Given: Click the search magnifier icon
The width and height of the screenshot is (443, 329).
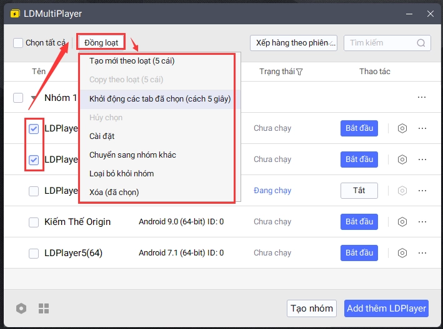Looking at the screenshot, I should (421, 43).
